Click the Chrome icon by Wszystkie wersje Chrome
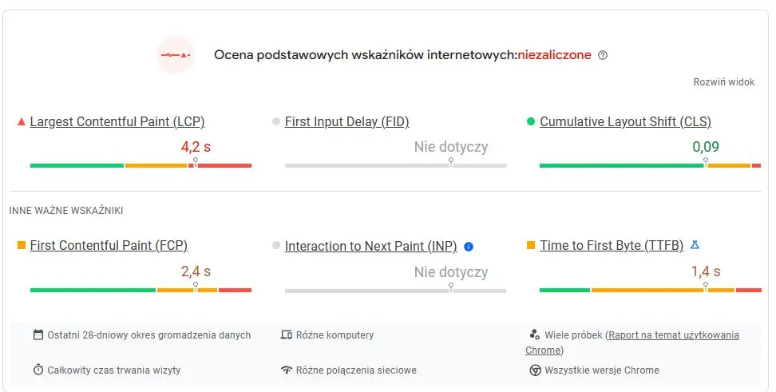 click(535, 370)
